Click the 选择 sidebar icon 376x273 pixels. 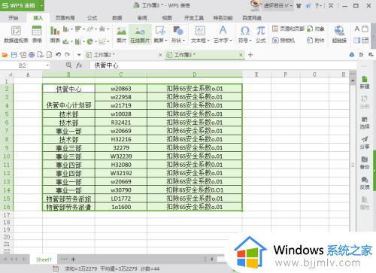tap(365, 123)
